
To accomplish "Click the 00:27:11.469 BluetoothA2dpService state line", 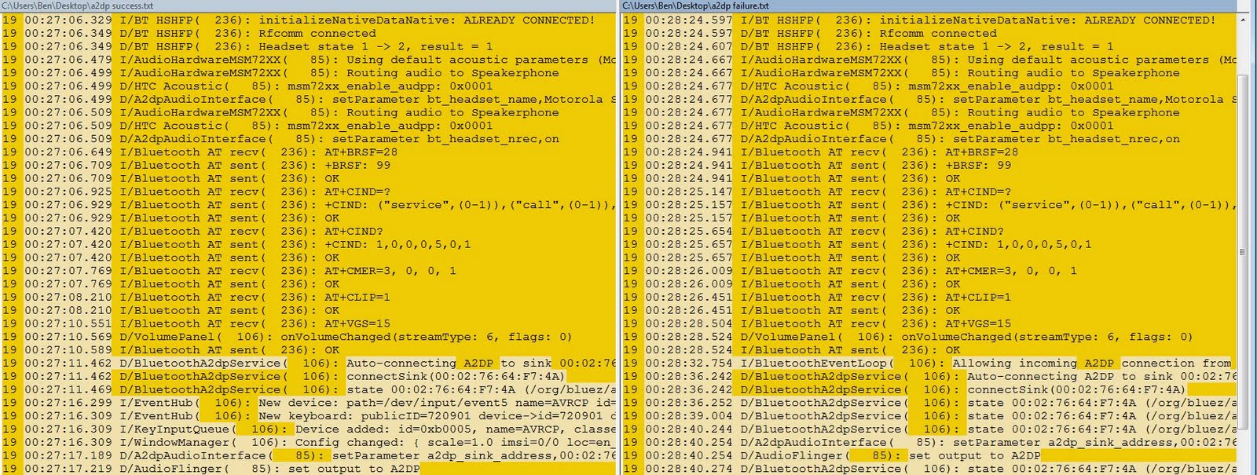I will (308, 389).
